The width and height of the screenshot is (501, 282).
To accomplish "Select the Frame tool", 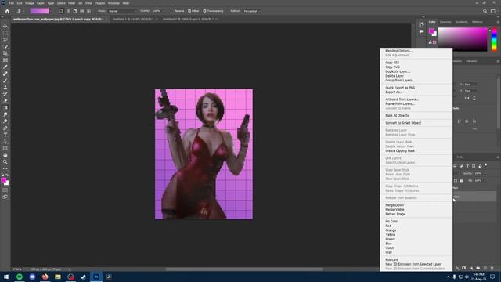I will coord(5,60).
